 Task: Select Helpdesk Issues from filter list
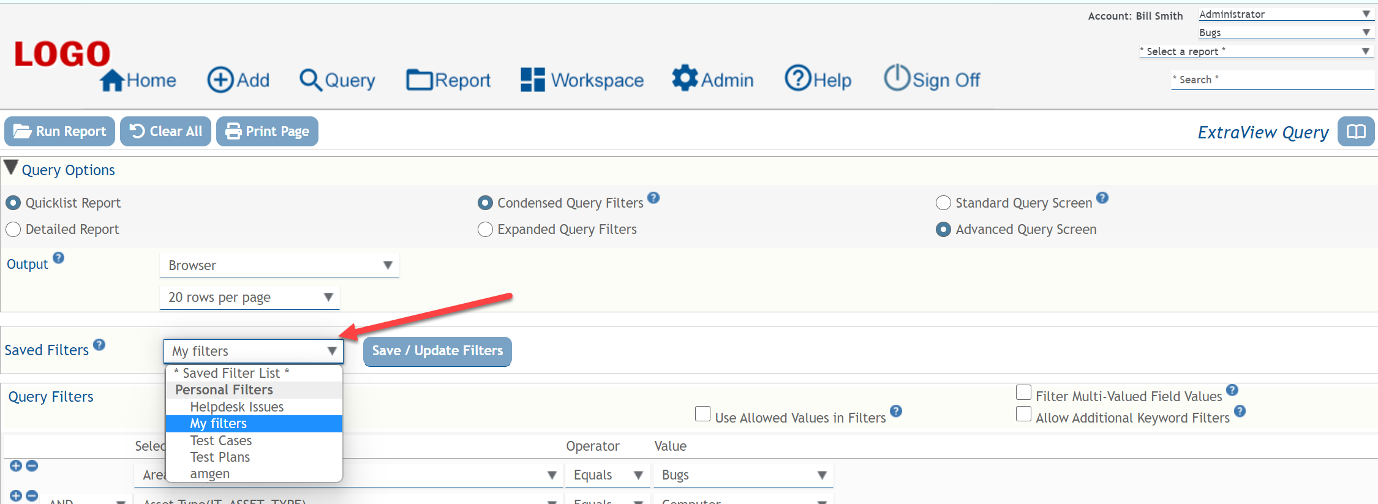click(x=236, y=407)
